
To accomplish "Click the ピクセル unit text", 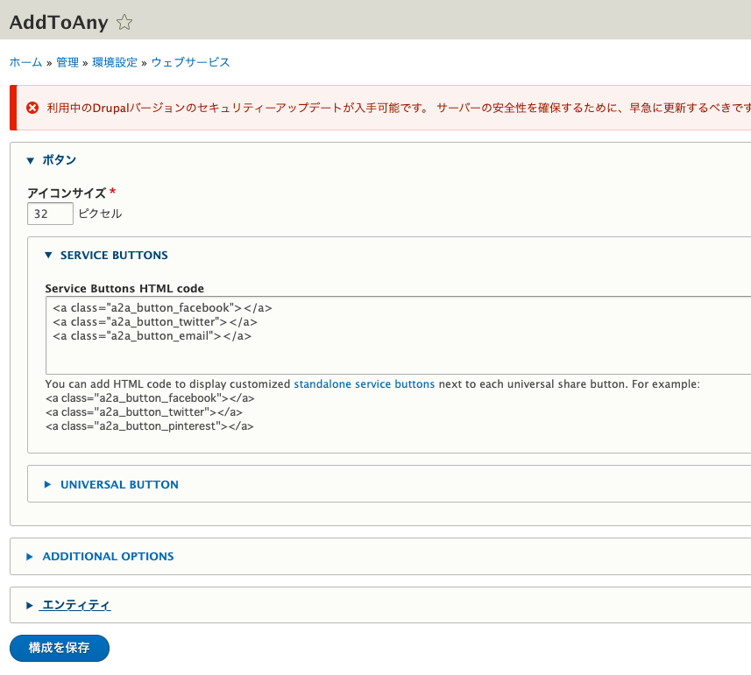I will (100, 214).
